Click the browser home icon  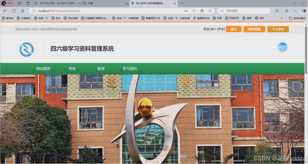[23, 11]
